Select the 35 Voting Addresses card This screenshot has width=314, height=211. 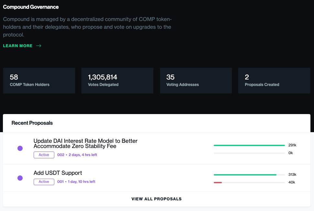point(196,81)
